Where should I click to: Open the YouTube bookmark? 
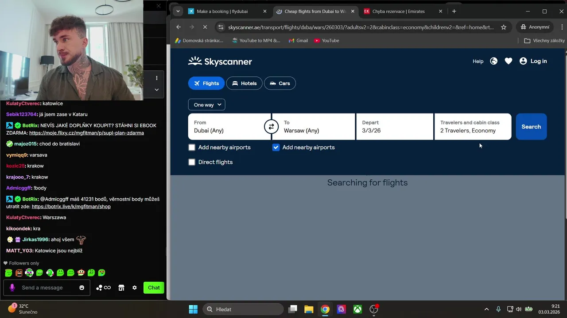tap(326, 41)
